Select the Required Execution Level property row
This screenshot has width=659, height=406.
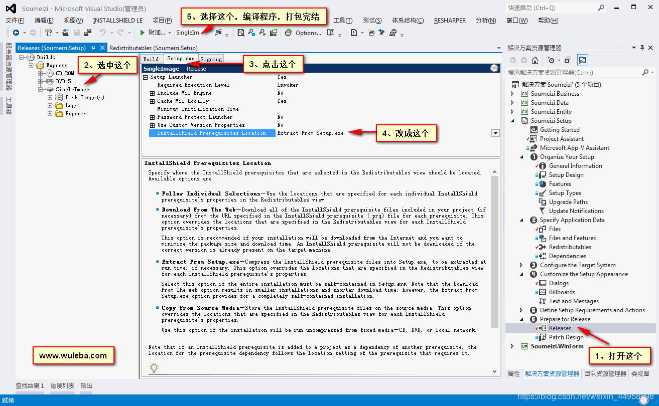[x=321, y=85]
